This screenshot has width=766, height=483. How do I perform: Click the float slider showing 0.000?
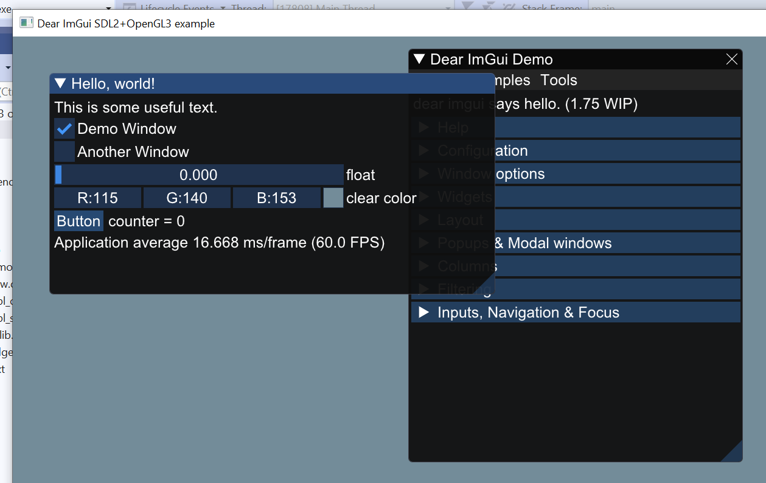pos(199,175)
